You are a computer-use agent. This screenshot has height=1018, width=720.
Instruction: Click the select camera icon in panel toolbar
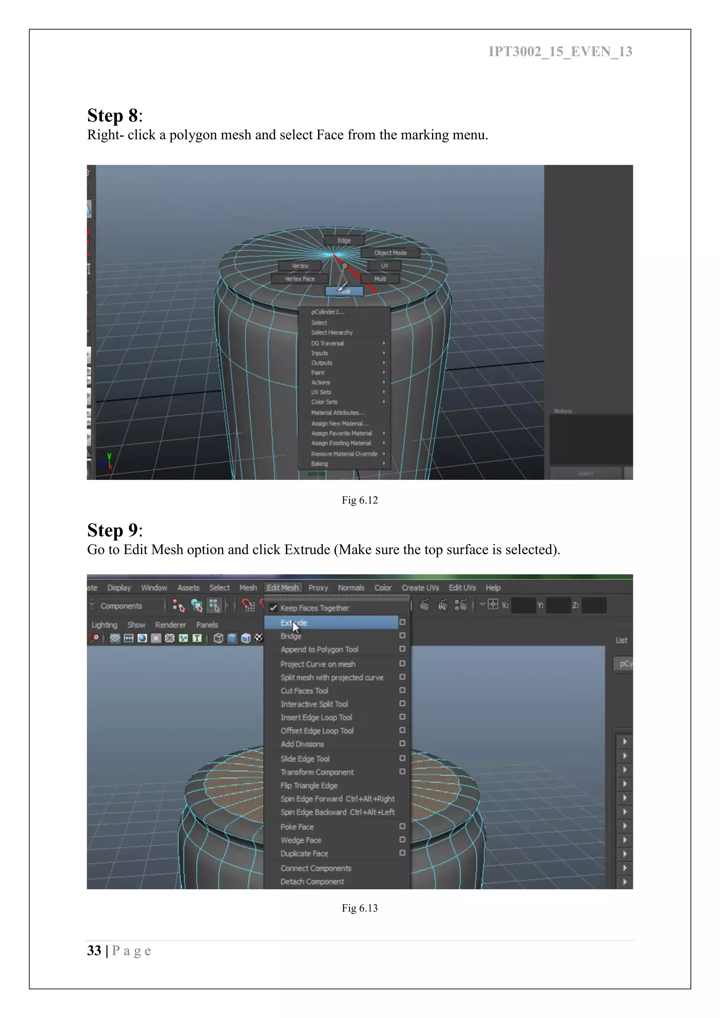94,638
